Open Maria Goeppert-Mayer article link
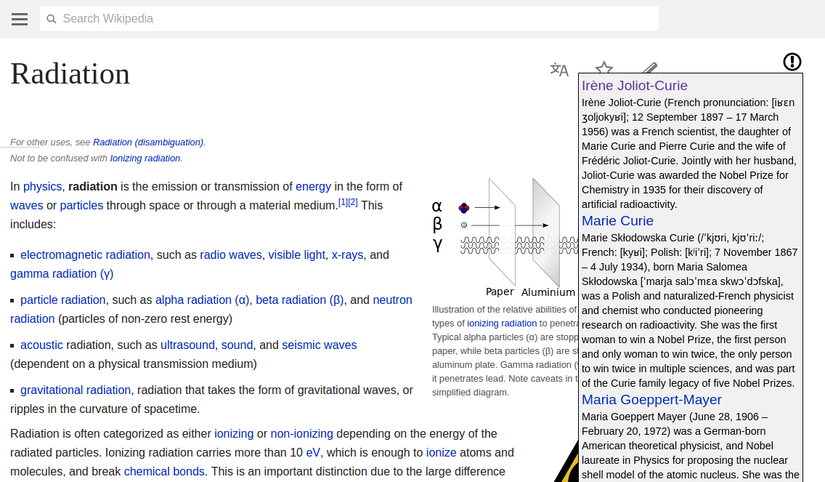This screenshot has width=825, height=482. [651, 399]
